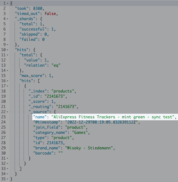The image size is (178, 182).
Task: Collapse the "hits" array on line 16
Action: [x=8, y=81]
